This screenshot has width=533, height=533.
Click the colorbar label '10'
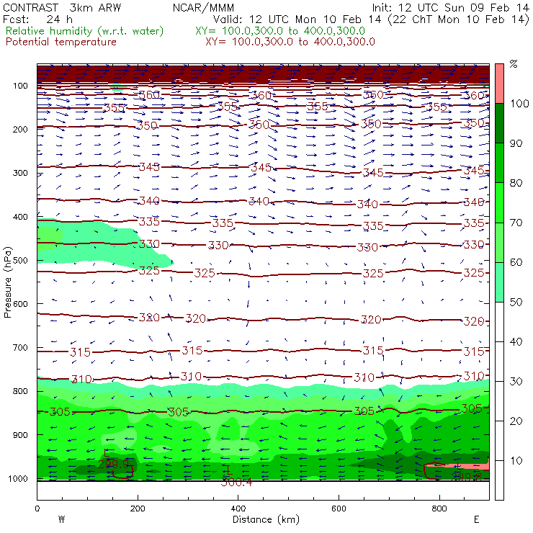click(x=516, y=461)
